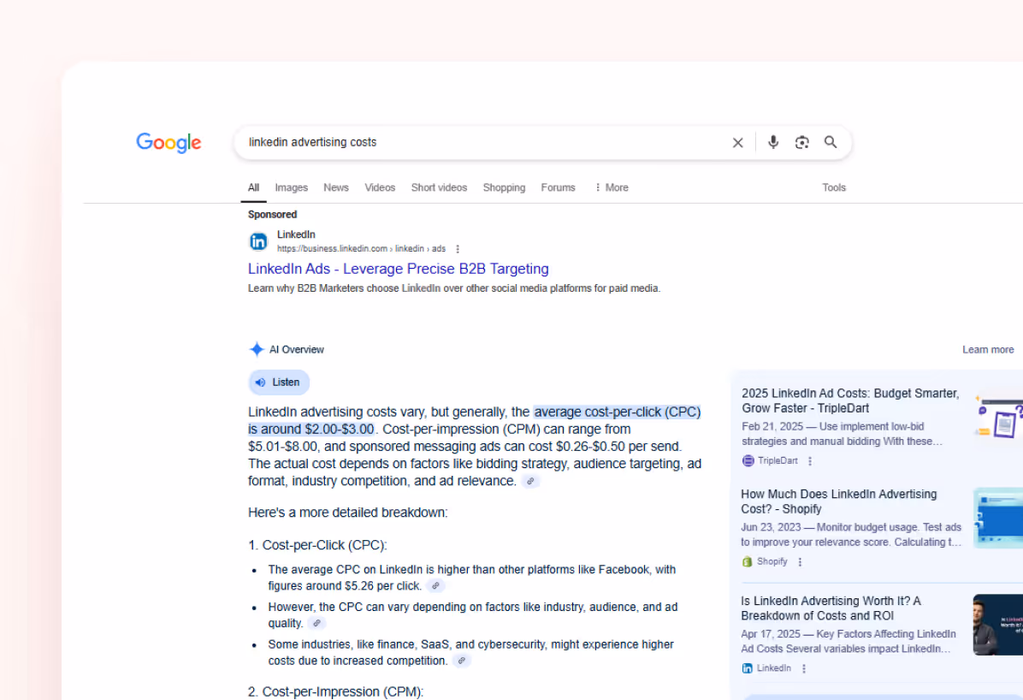Open Shopify's How Much Does LinkedIn Advertising Cost article
The image size is (1023, 700).
coord(839,501)
